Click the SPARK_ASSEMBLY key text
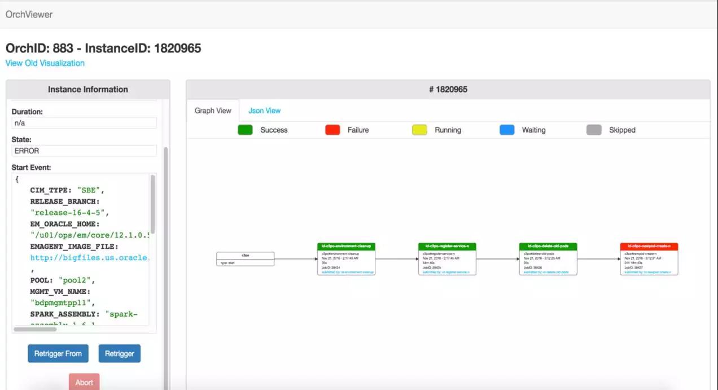The height and width of the screenshot is (390, 718). [65, 314]
